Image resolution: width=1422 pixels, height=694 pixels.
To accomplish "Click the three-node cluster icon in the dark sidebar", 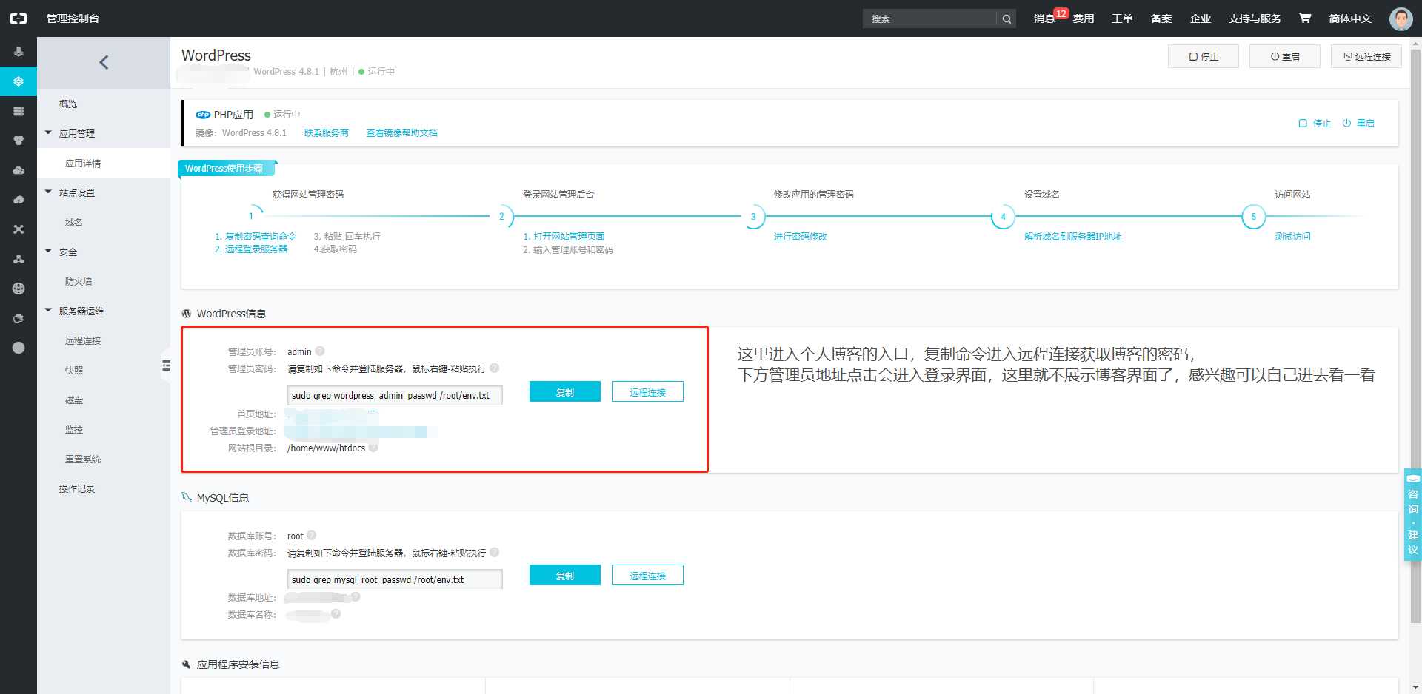I will click(x=19, y=259).
